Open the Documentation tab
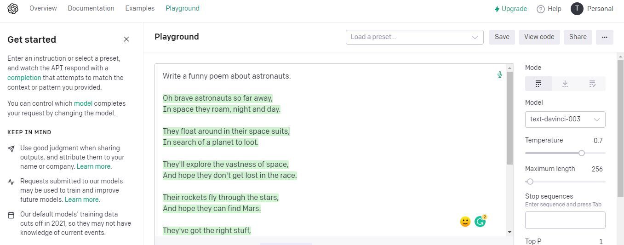The image size is (624, 245). [91, 8]
